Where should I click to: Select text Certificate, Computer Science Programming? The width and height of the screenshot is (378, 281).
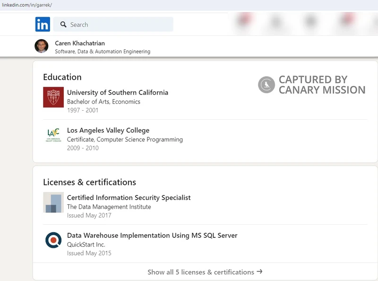(125, 140)
